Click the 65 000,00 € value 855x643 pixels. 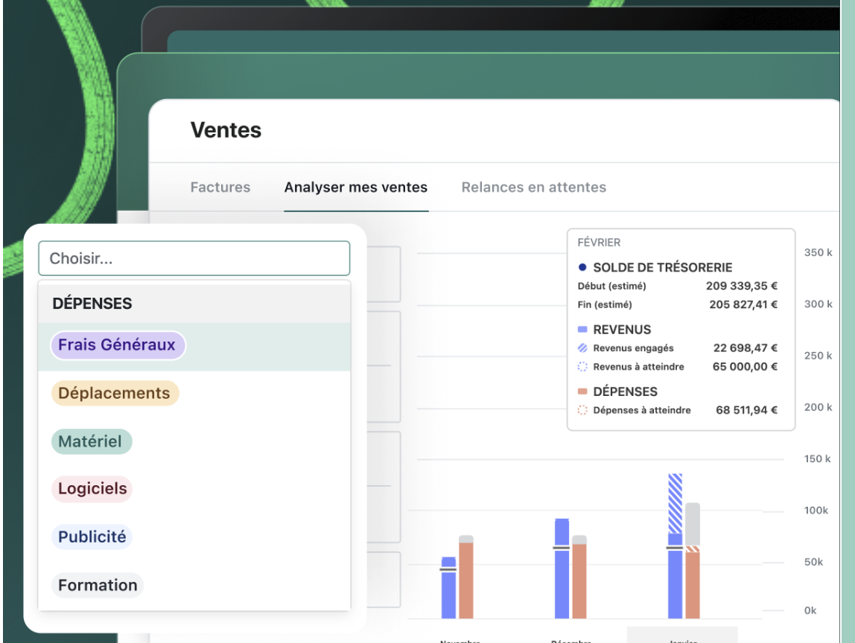click(x=745, y=366)
